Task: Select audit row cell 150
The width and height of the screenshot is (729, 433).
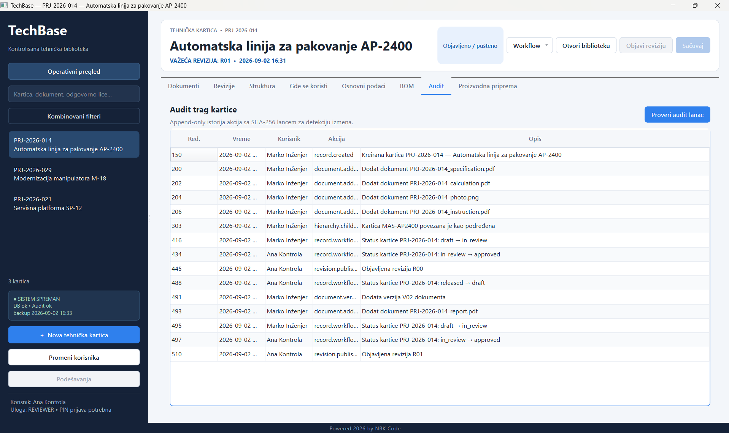Action: click(194, 155)
